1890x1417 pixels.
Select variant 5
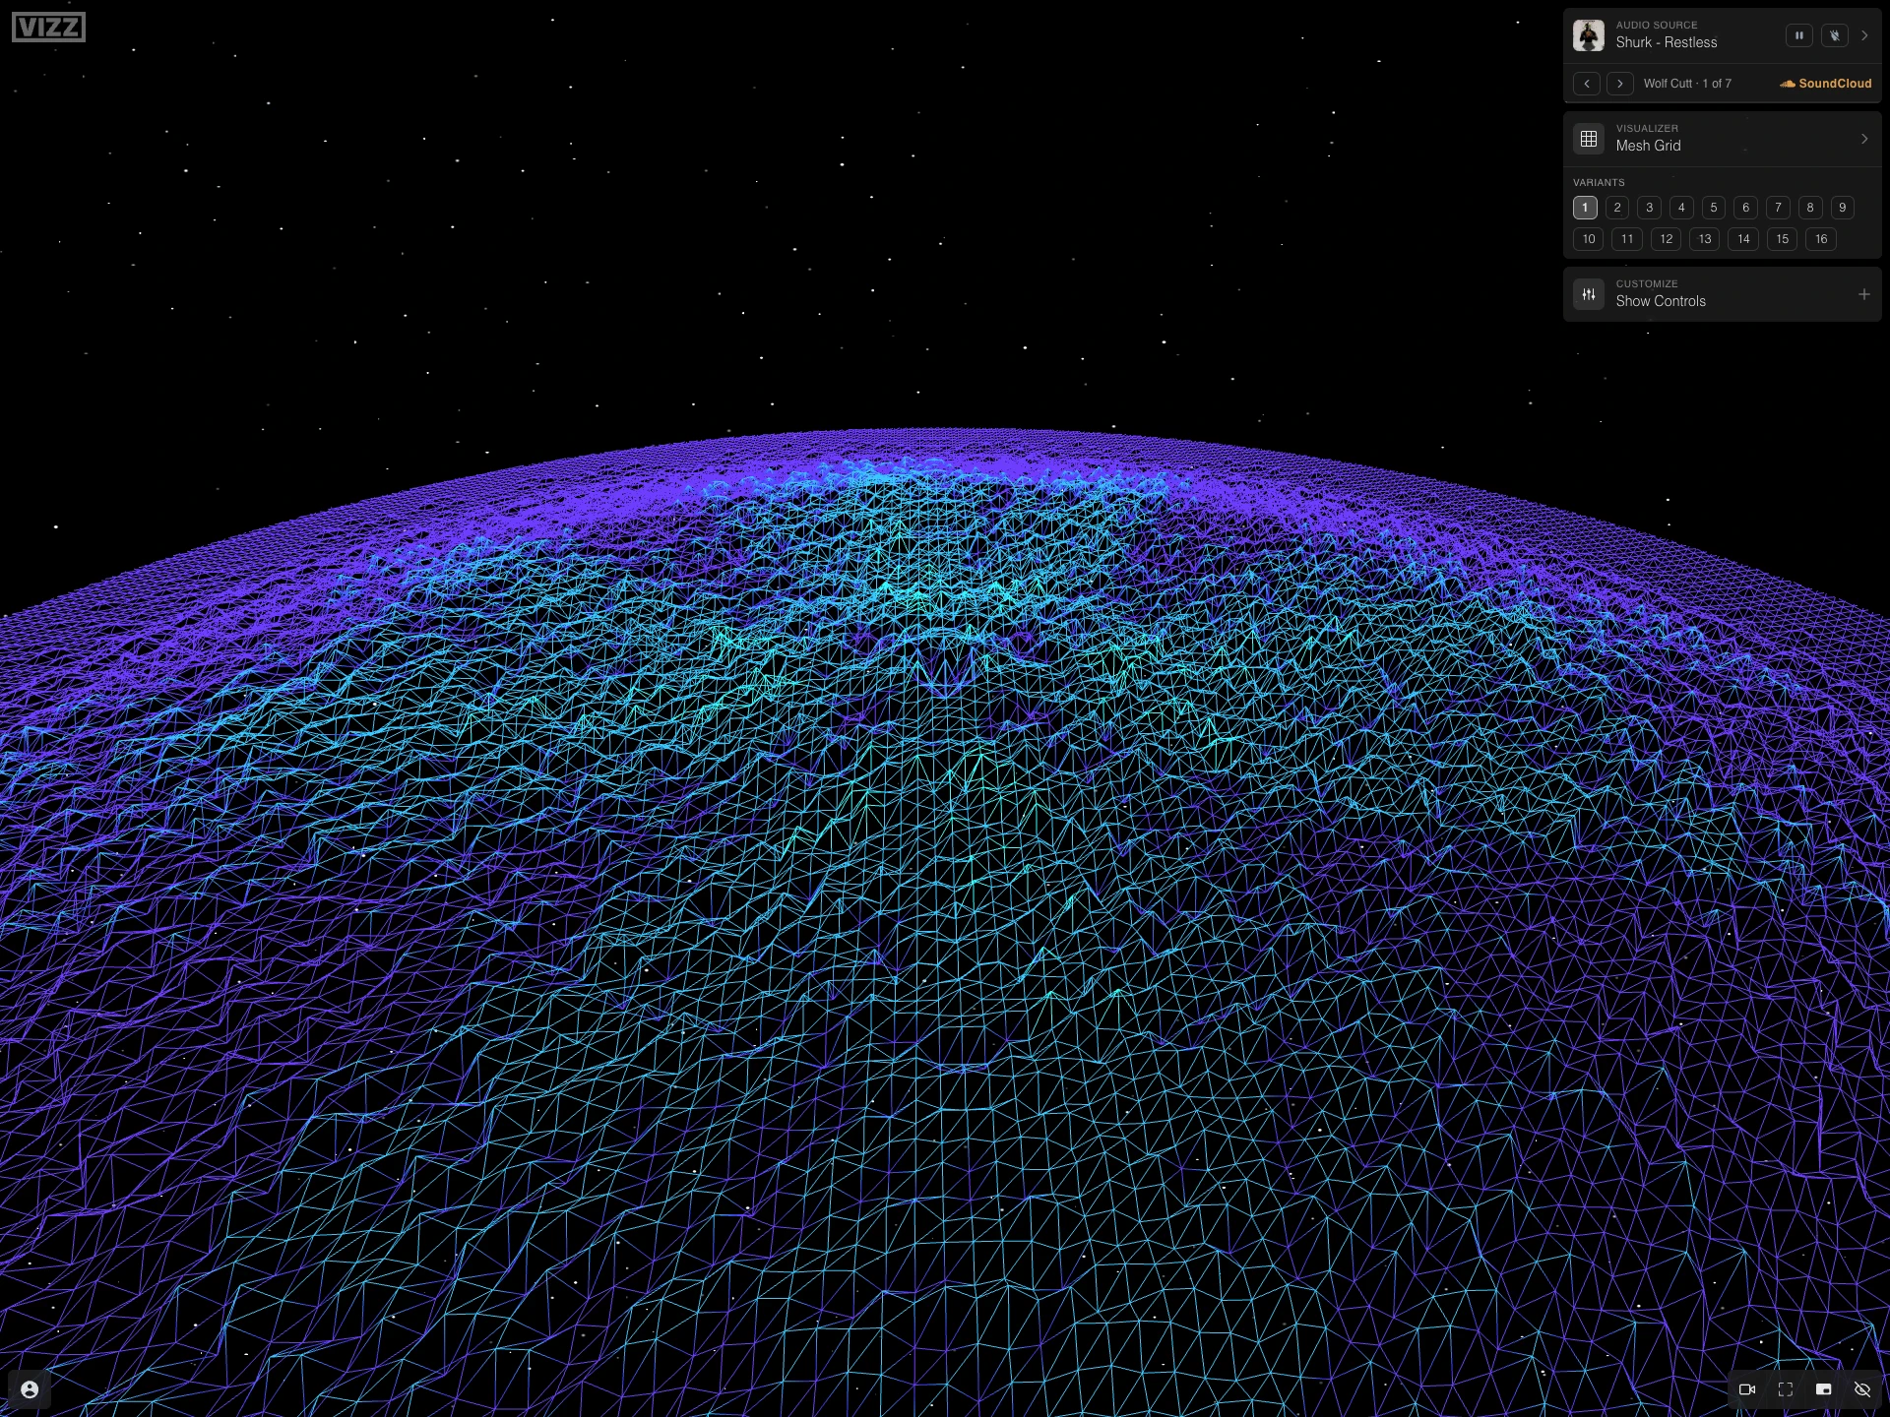[1714, 208]
